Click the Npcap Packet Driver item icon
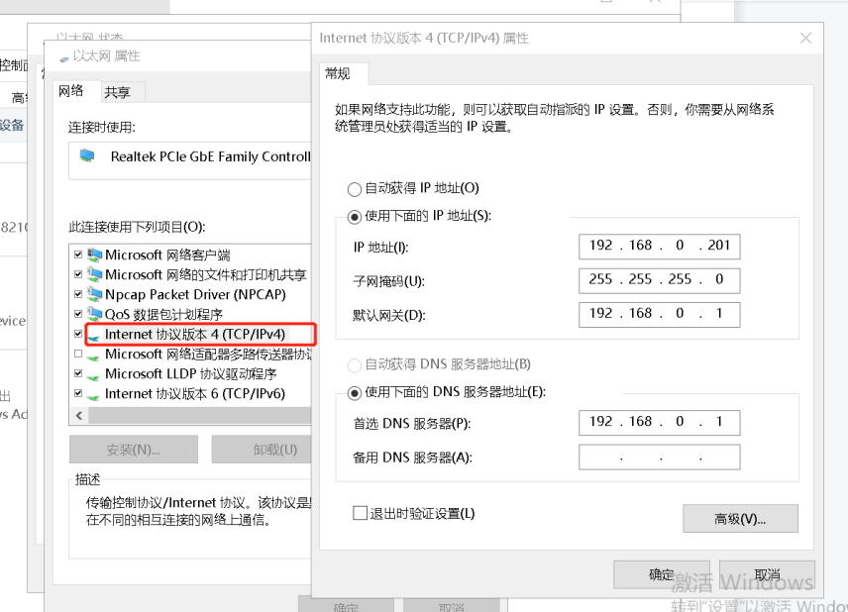This screenshot has height=612, width=848. (94, 295)
